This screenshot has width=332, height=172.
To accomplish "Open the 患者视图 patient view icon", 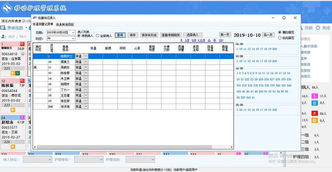I will (x=3, y=28).
